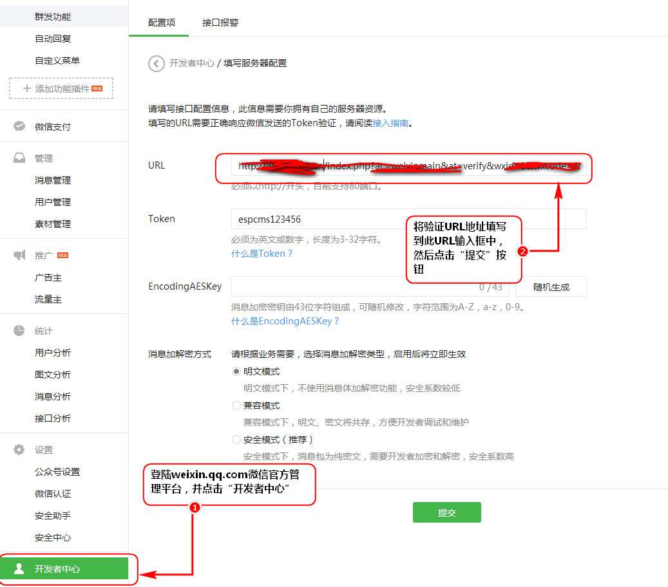Switch to the 接口报警 tab

coord(220,23)
